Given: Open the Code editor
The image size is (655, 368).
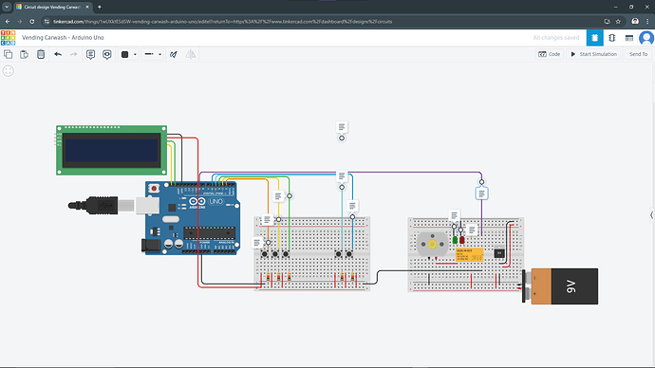Looking at the screenshot, I should [550, 54].
